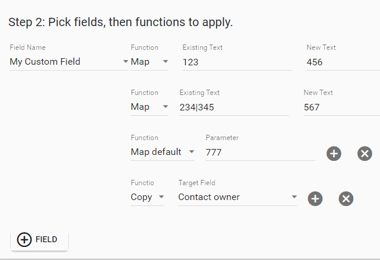This screenshot has height=260, width=380.
Task: Expand the first Map function dropdown
Action: pos(149,62)
